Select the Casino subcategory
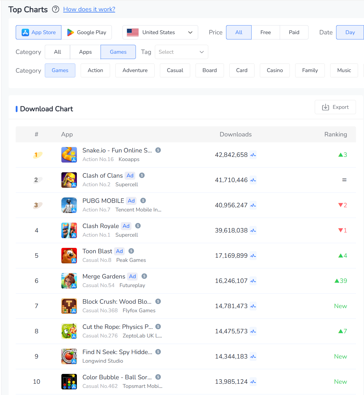 (x=275, y=70)
